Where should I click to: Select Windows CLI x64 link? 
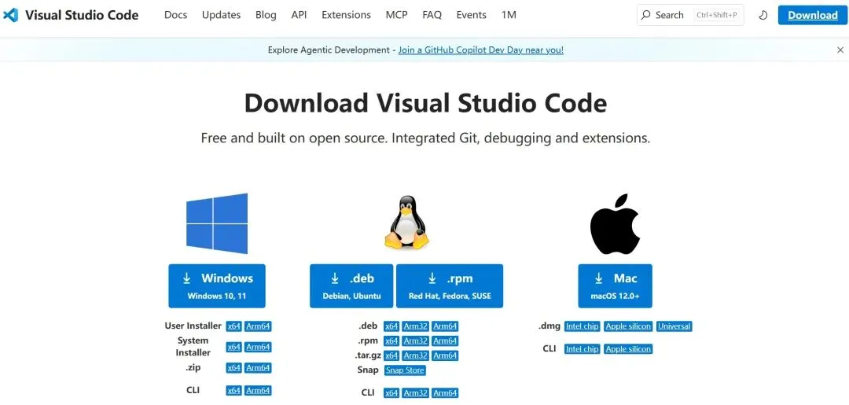click(x=234, y=390)
